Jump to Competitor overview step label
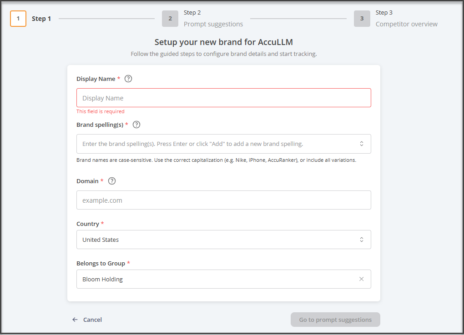464x335 pixels. [x=406, y=24]
